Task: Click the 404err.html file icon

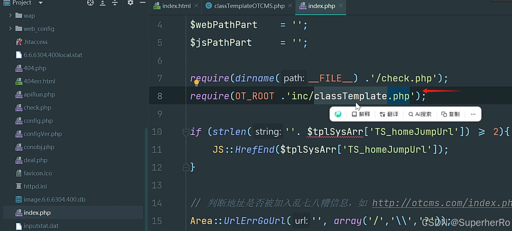Action: pos(18,81)
